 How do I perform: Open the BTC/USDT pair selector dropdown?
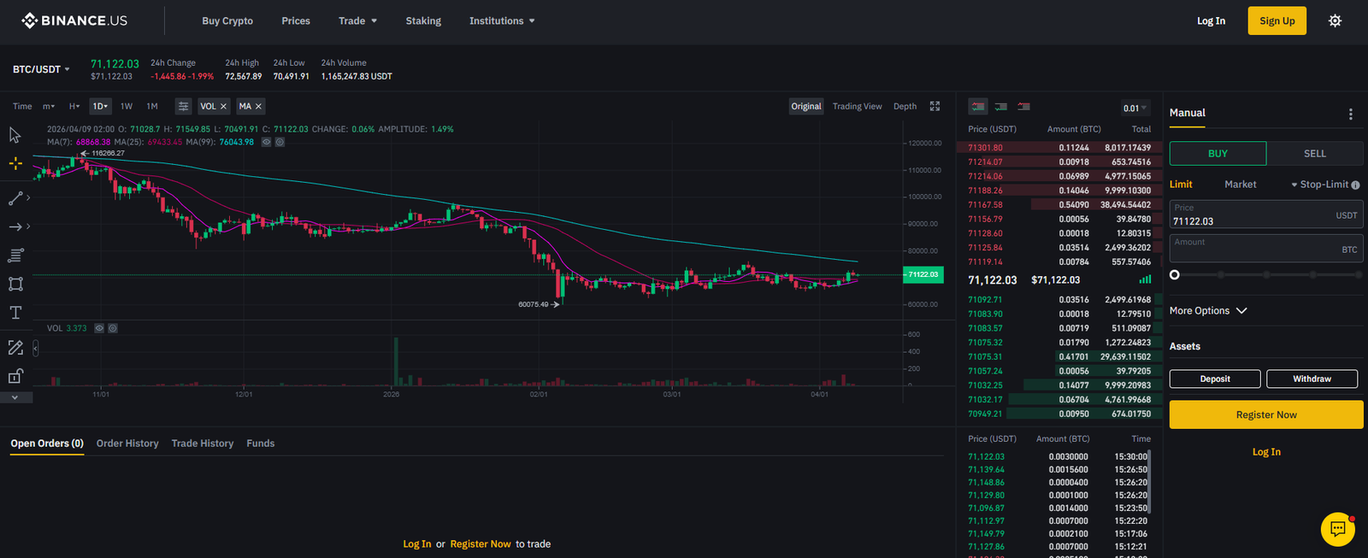tap(41, 69)
